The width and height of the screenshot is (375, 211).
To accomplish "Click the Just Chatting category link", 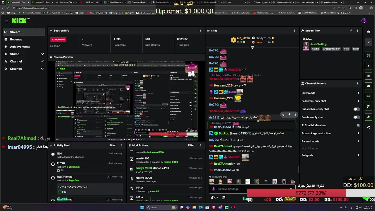I will [318, 44].
